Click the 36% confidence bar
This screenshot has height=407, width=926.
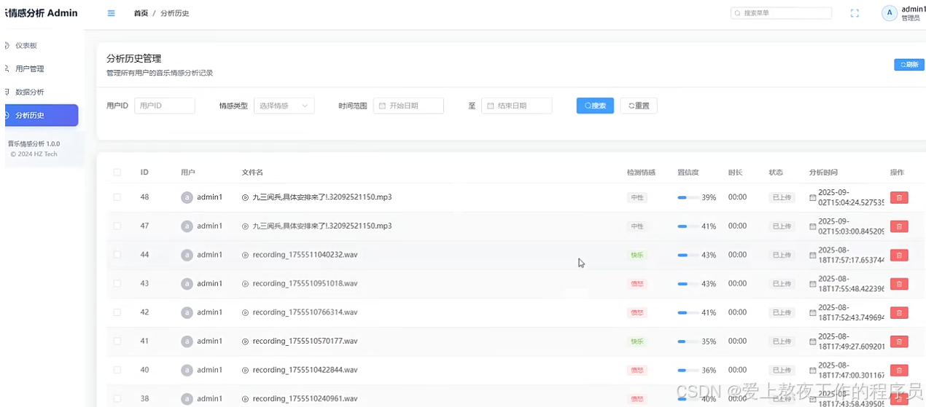688,370
